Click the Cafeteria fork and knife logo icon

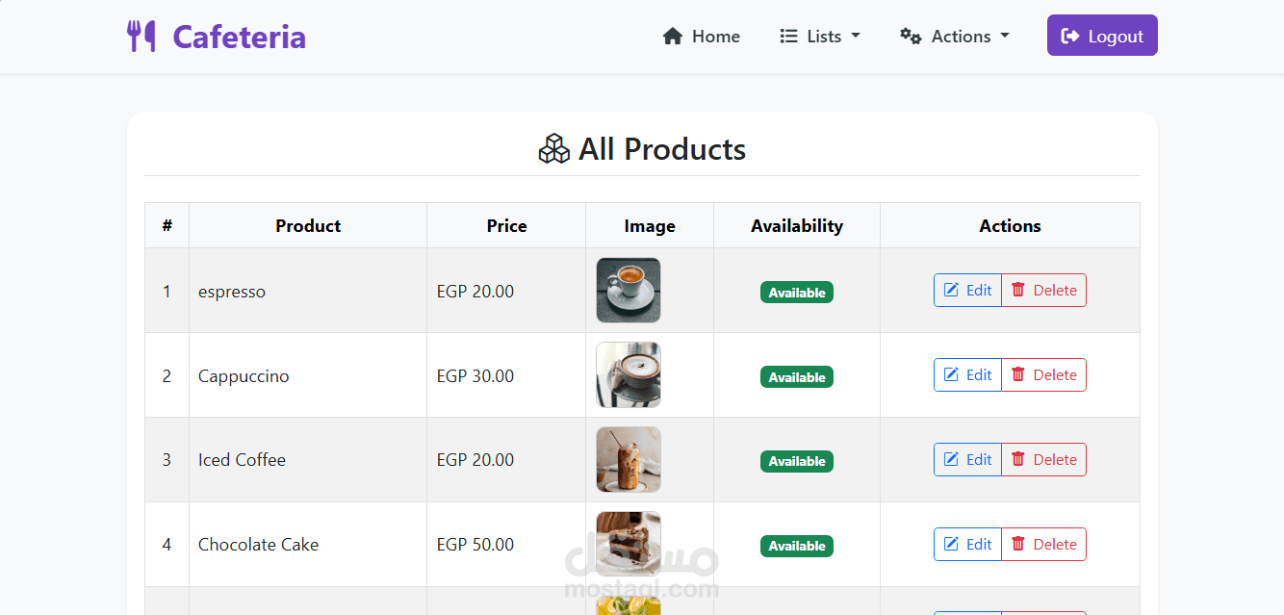141,37
